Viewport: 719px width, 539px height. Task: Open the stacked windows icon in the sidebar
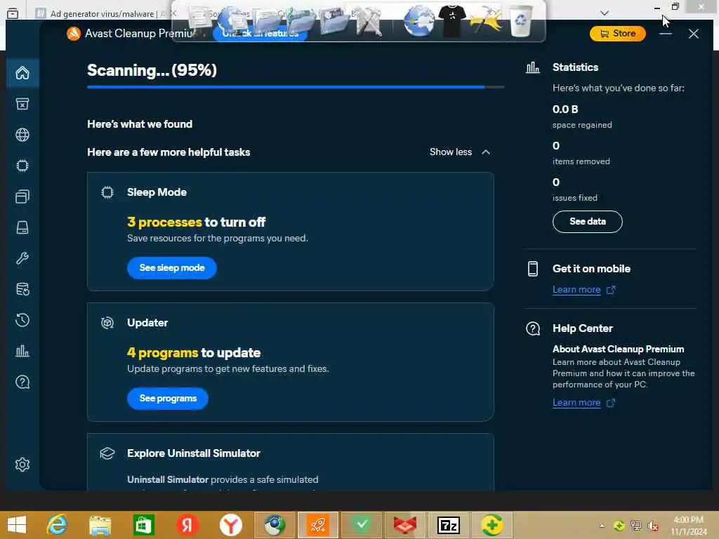(x=22, y=197)
